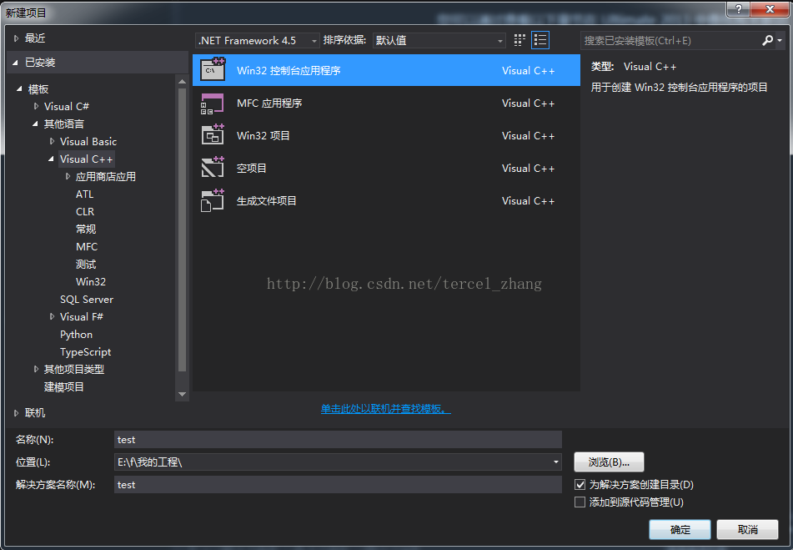Open the 位置 path dropdown arrow
The image size is (793, 550).
(556, 462)
